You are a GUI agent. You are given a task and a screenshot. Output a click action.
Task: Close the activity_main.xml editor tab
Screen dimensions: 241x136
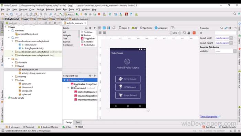pos(85,23)
